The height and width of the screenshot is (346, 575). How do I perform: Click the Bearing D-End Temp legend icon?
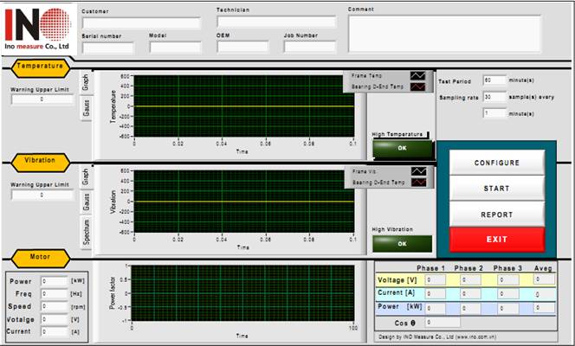pos(417,86)
